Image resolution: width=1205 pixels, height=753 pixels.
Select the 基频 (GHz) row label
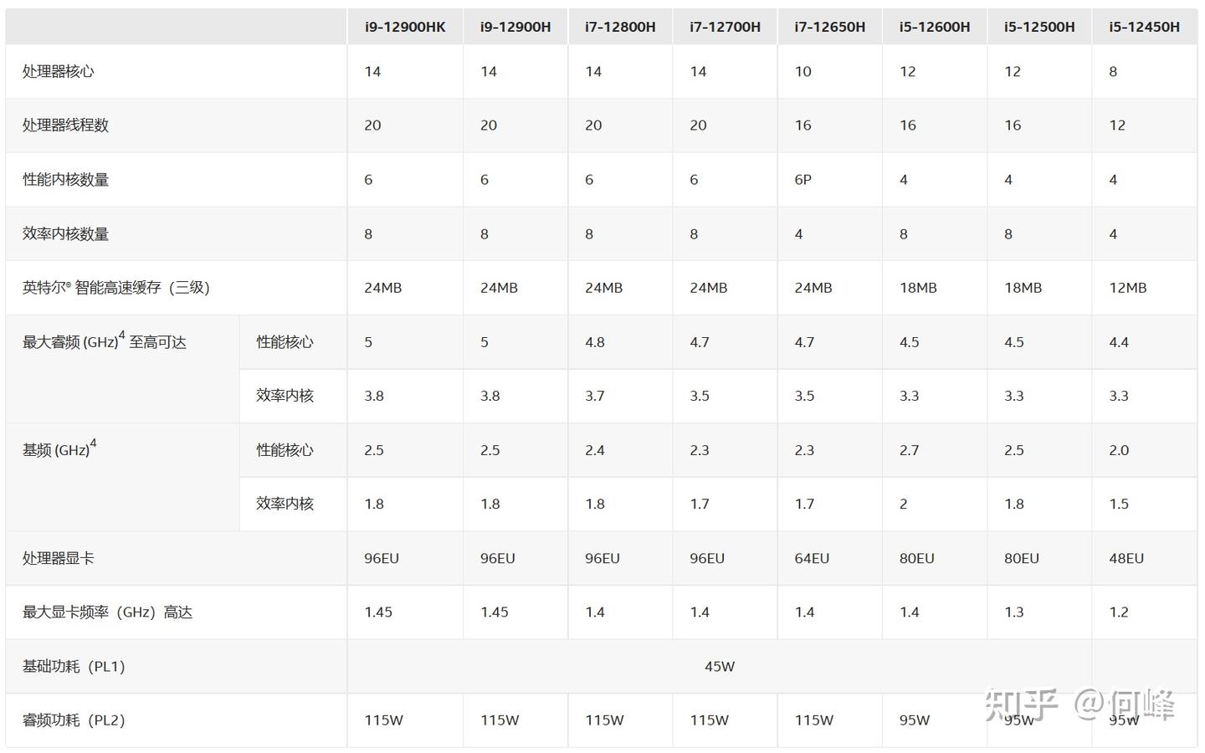pyautogui.click(x=59, y=448)
